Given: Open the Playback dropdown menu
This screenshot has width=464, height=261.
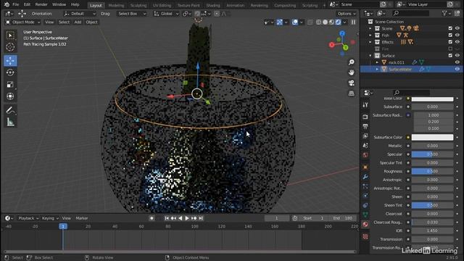Looking at the screenshot, I should (28, 218).
